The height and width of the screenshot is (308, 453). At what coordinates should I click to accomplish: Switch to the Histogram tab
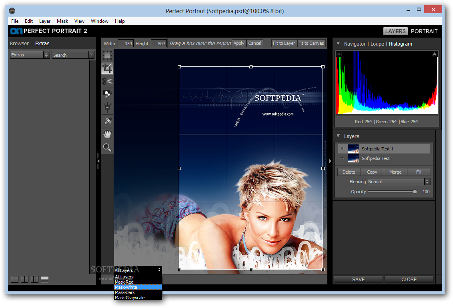[401, 44]
